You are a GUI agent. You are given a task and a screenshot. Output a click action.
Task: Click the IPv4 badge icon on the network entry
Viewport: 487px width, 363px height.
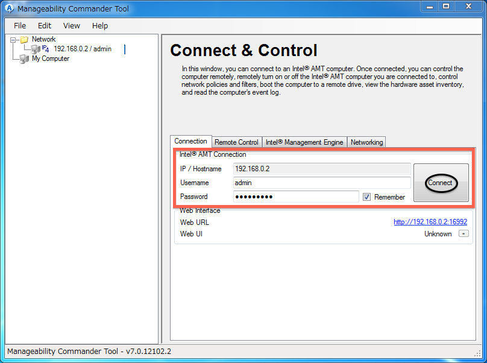(45, 48)
